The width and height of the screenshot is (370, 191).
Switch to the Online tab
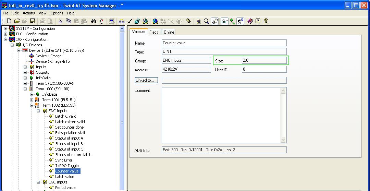(169, 32)
